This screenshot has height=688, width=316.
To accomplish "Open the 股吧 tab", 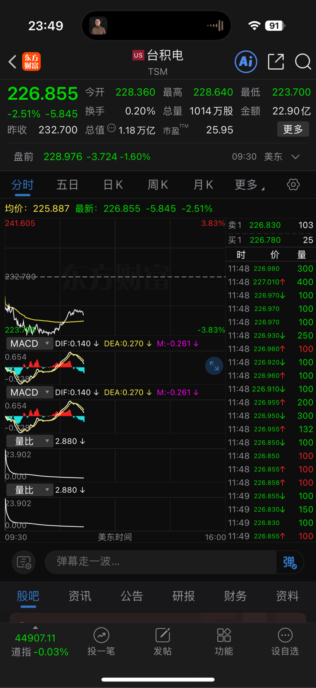I will point(28,596).
